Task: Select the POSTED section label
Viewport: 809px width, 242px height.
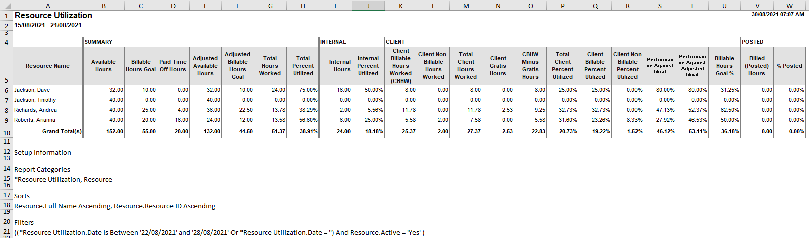Action: pos(753,42)
